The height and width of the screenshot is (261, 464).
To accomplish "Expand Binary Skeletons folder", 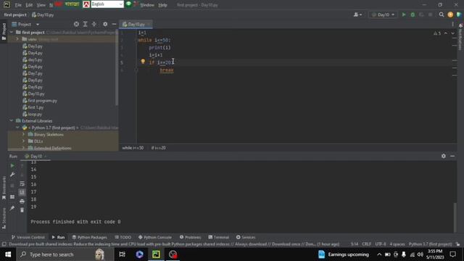I will (24, 134).
